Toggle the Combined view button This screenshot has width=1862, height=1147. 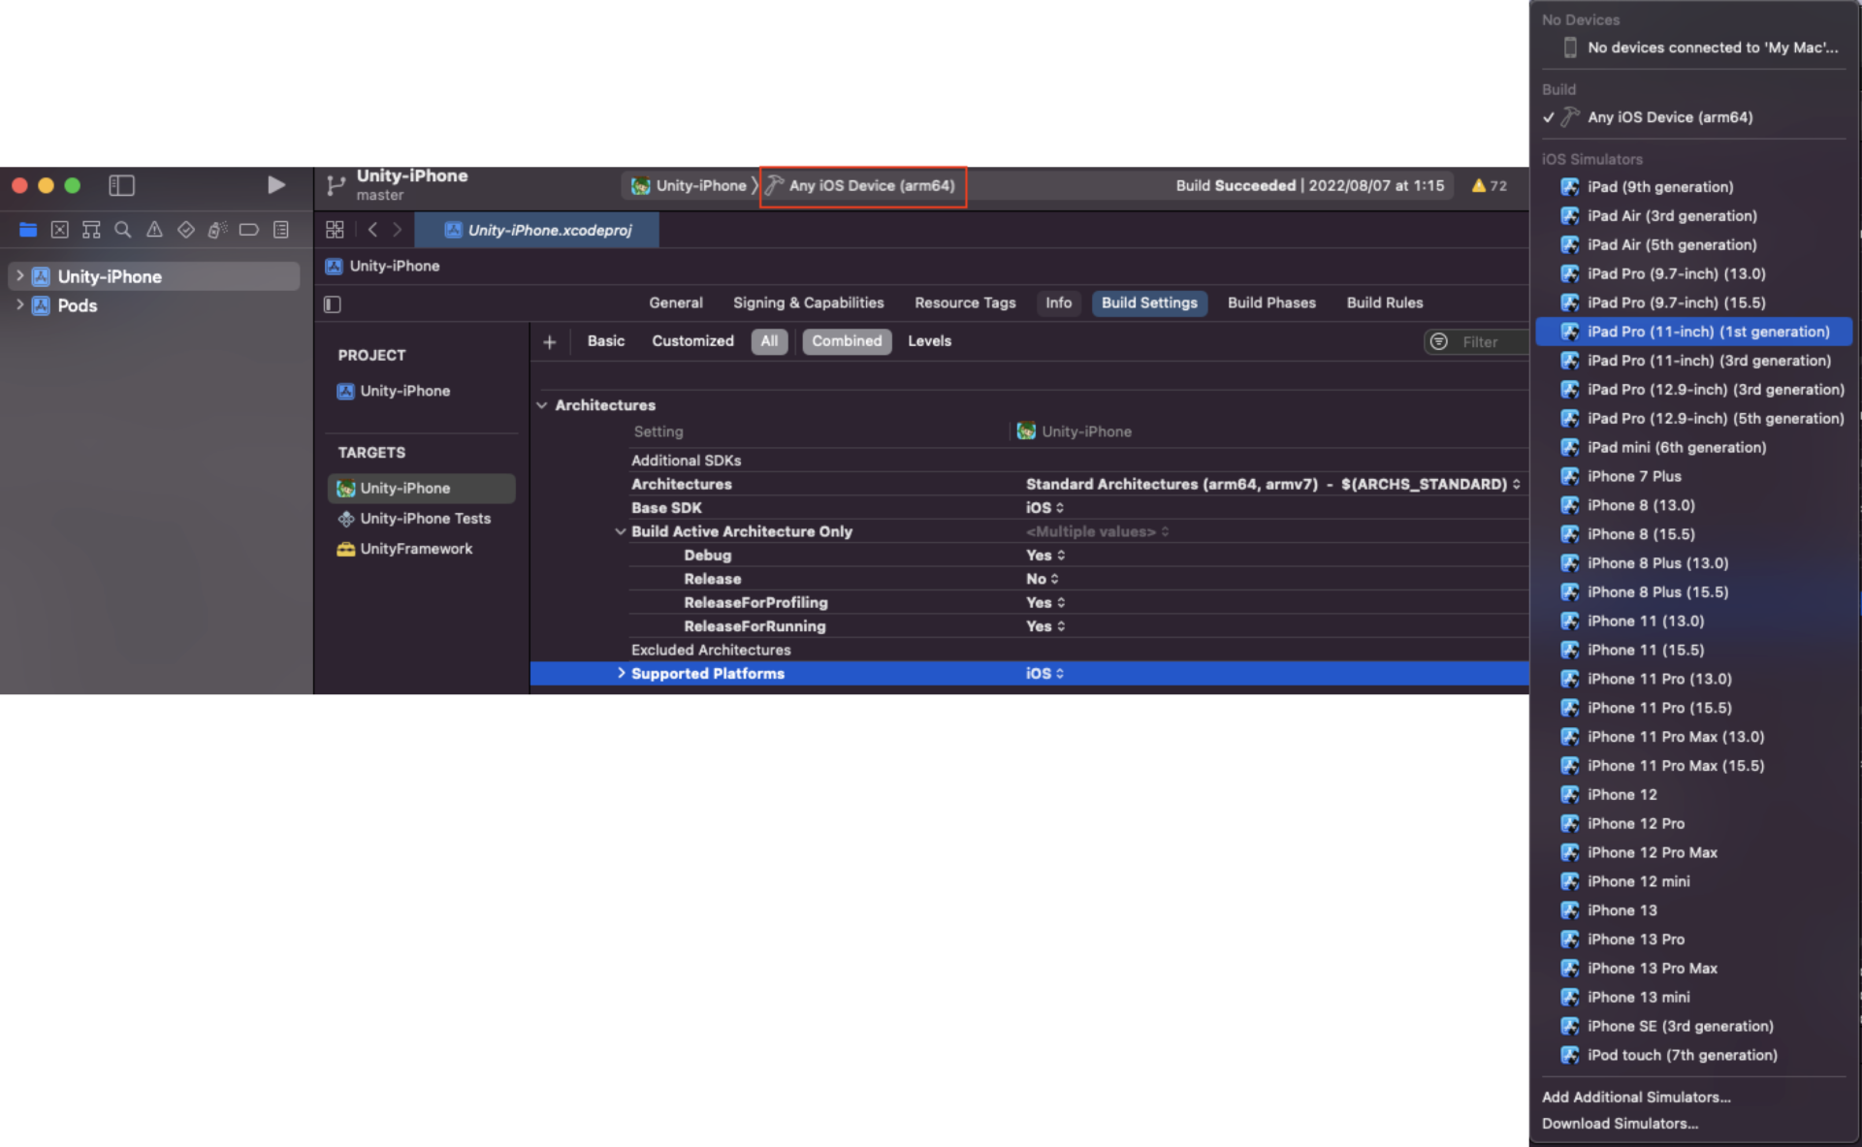(x=846, y=341)
